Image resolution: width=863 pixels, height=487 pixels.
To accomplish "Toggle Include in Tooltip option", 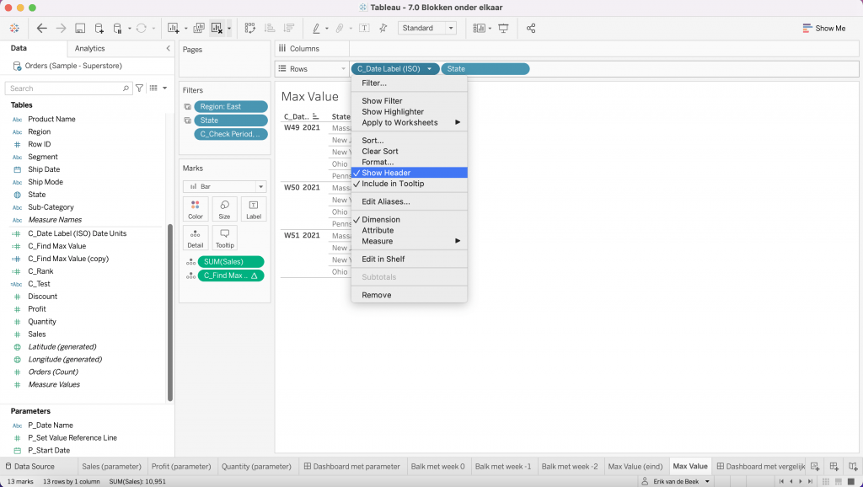I will (x=393, y=184).
